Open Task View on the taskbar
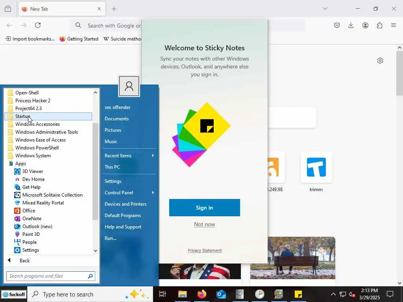The width and height of the screenshot is (403, 302). [163, 294]
